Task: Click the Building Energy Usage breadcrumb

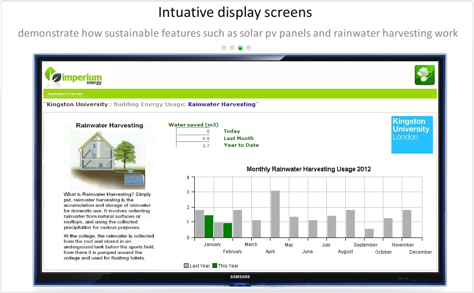Action: [150, 104]
